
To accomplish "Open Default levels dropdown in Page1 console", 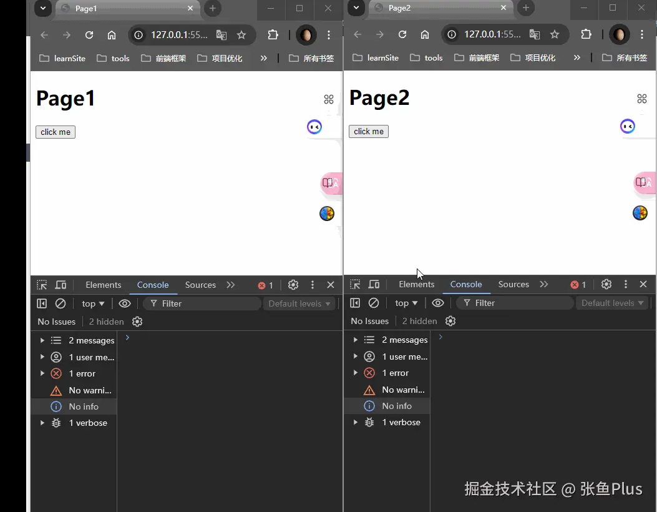I will pos(299,303).
